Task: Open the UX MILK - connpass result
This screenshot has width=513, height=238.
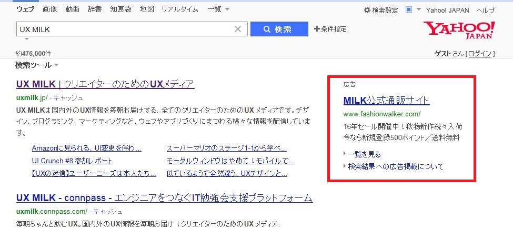Action: coord(164,199)
